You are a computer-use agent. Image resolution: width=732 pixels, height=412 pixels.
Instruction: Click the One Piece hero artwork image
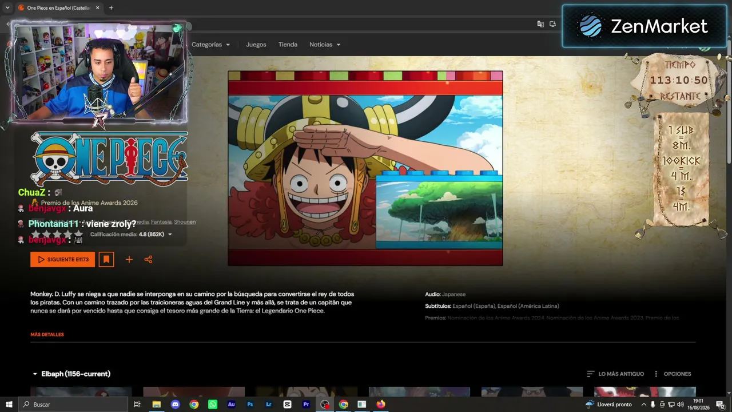click(365, 168)
